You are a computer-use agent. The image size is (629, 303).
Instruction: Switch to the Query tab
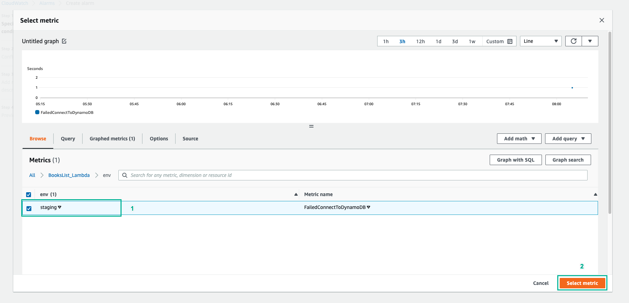coord(68,139)
